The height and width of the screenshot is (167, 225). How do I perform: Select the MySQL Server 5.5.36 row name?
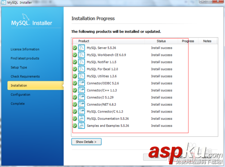point(101,48)
